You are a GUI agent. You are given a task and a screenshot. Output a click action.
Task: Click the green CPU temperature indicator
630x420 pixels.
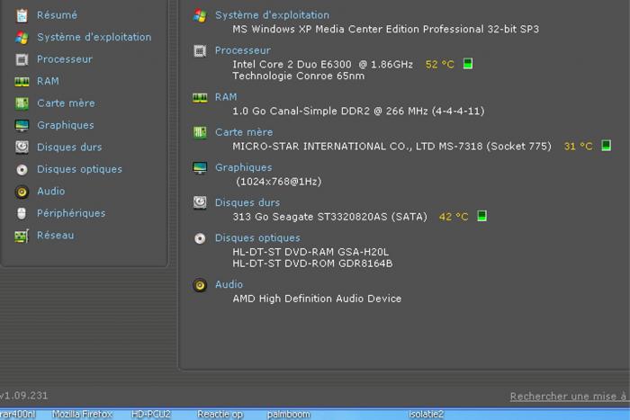(x=468, y=64)
